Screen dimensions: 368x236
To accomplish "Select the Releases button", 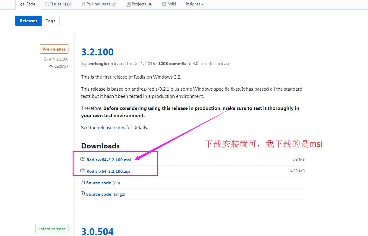I will pyautogui.click(x=29, y=21).
